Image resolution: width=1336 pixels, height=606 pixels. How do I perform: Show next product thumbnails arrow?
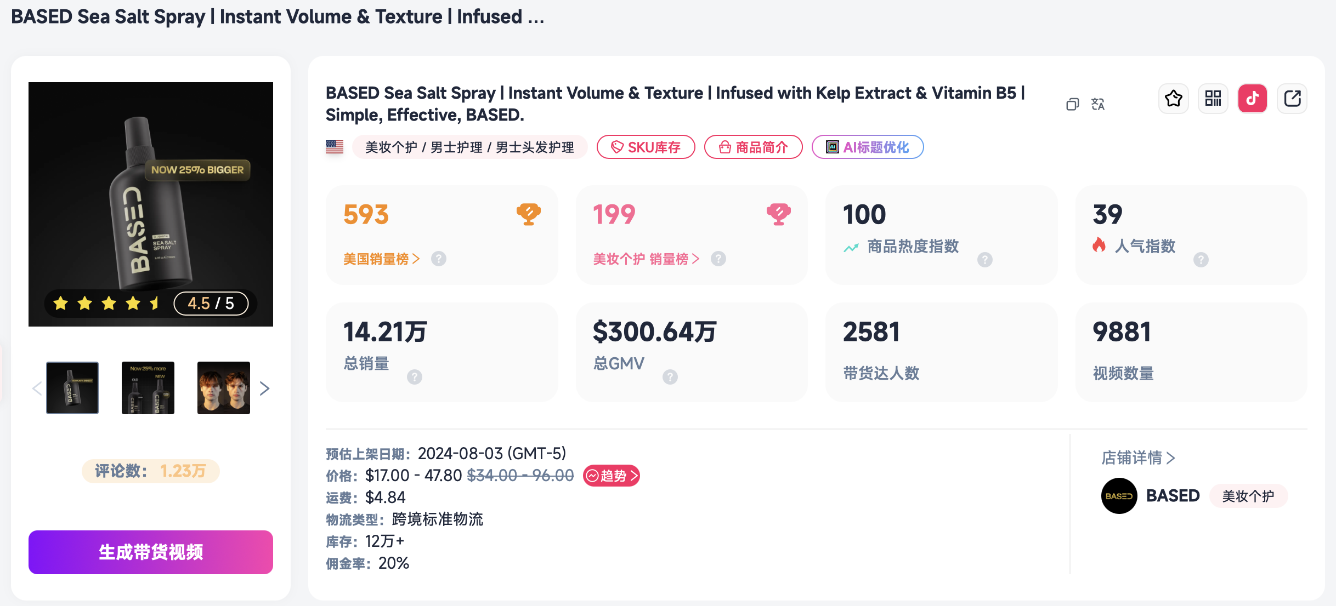[265, 388]
